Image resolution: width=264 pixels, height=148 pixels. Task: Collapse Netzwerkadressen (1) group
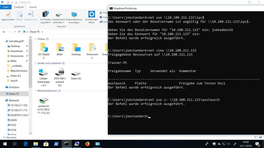pyautogui.click(x=36, y=91)
